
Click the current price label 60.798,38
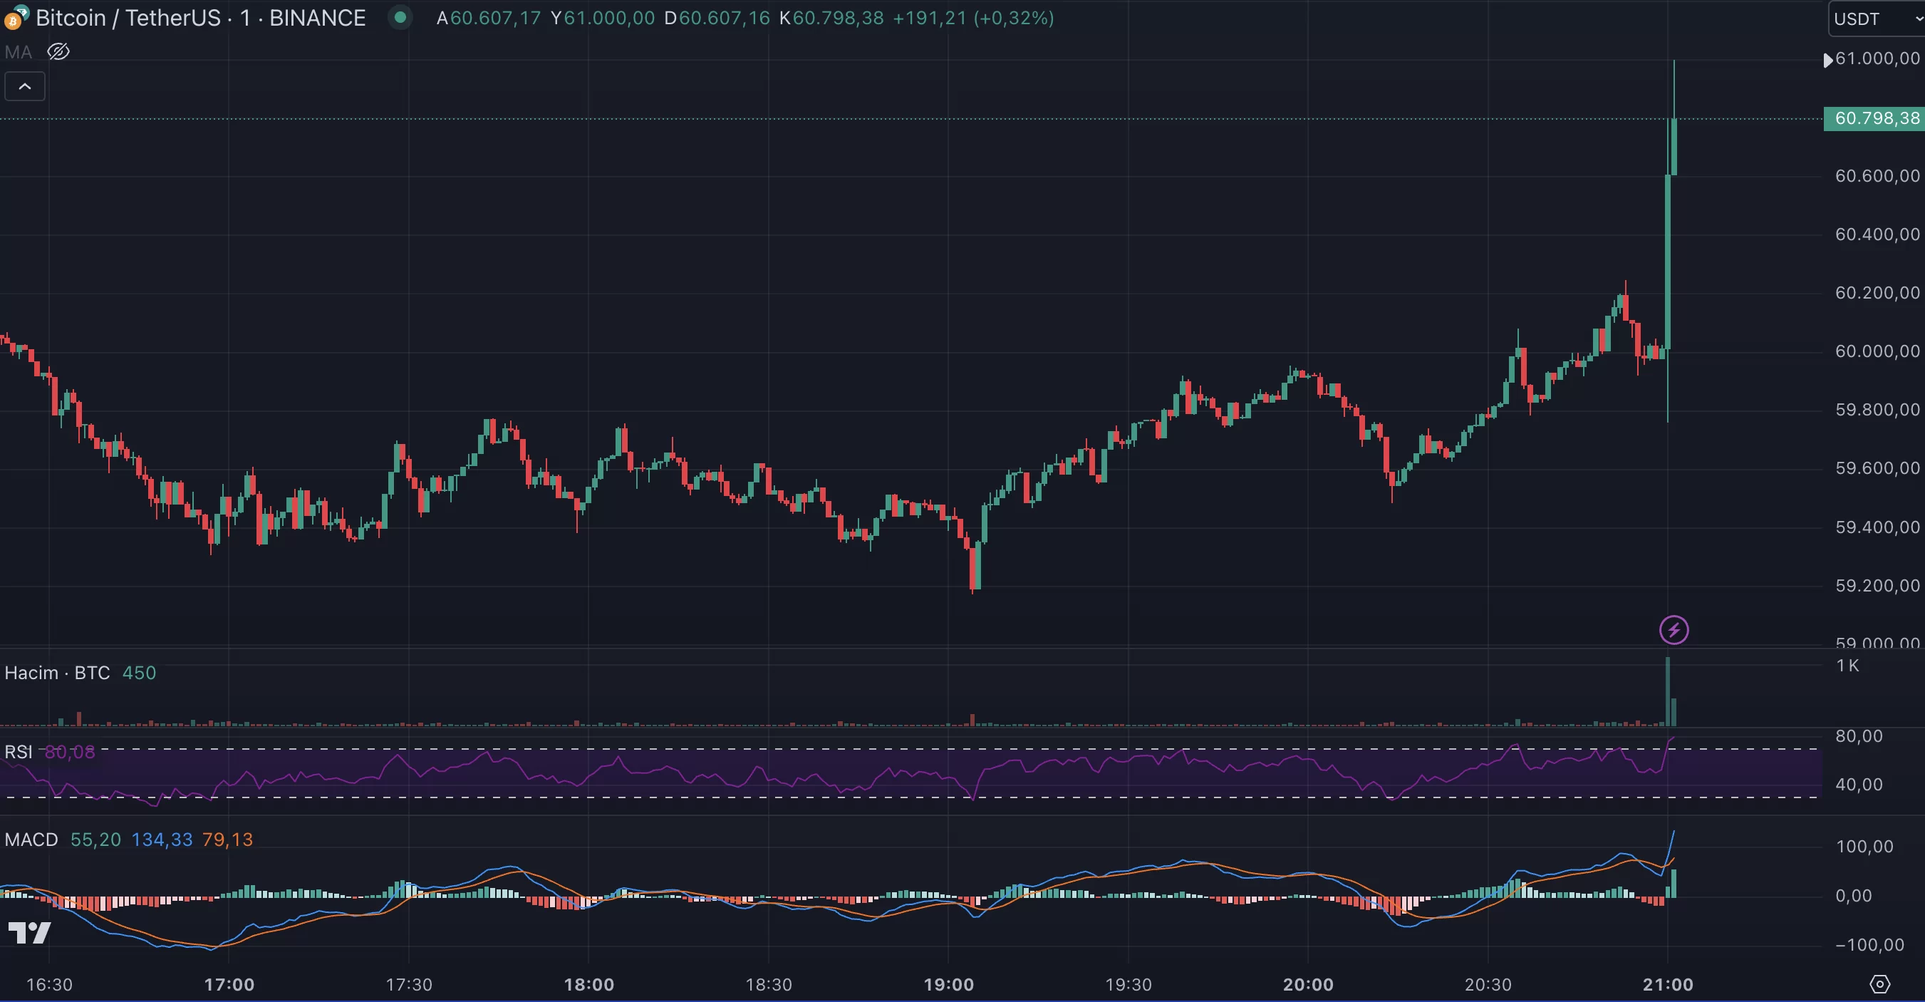1876,118
